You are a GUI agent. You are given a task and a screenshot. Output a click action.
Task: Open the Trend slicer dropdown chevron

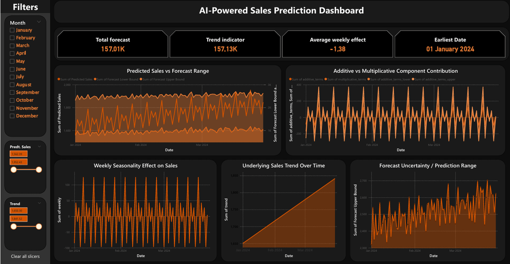39,203
